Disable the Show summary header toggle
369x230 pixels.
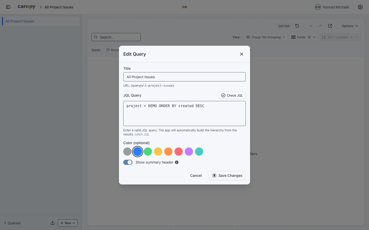[x=128, y=162]
